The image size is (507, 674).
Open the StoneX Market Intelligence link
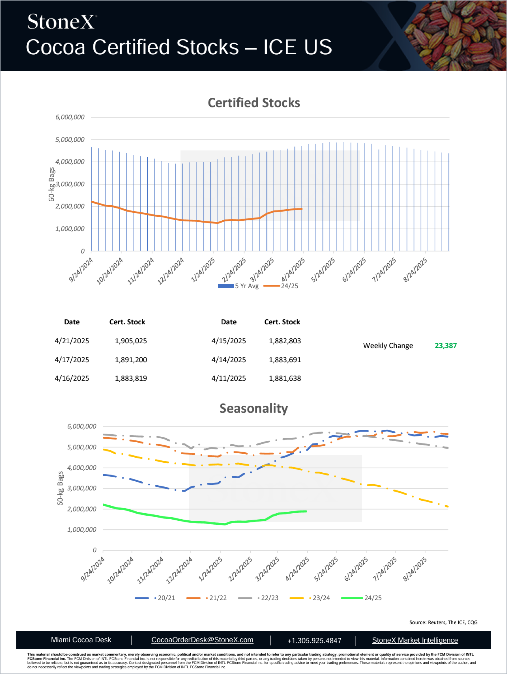point(415,640)
